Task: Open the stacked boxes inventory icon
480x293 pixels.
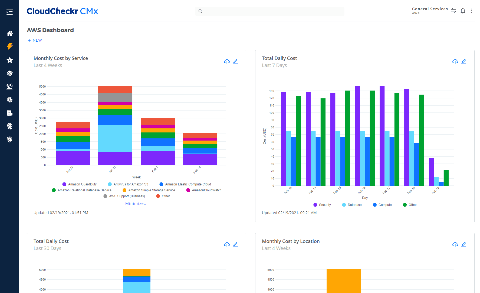Action: coord(10,73)
